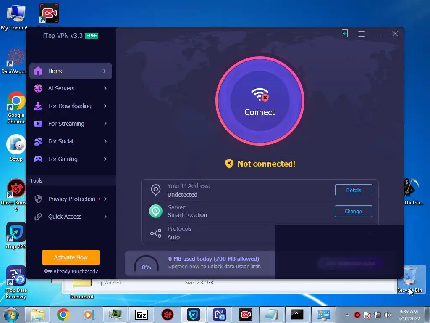Open Chrome from the taskbar
This screenshot has height=323, width=430.
[x=63, y=315]
